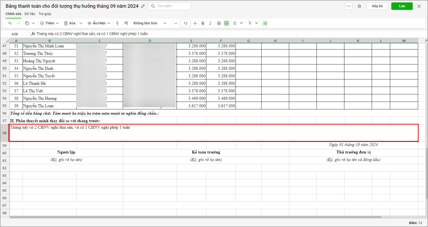Image resolution: width=428 pixels, height=227 pixels.
Task: Decrease decimal places icon
Action: [117, 23]
